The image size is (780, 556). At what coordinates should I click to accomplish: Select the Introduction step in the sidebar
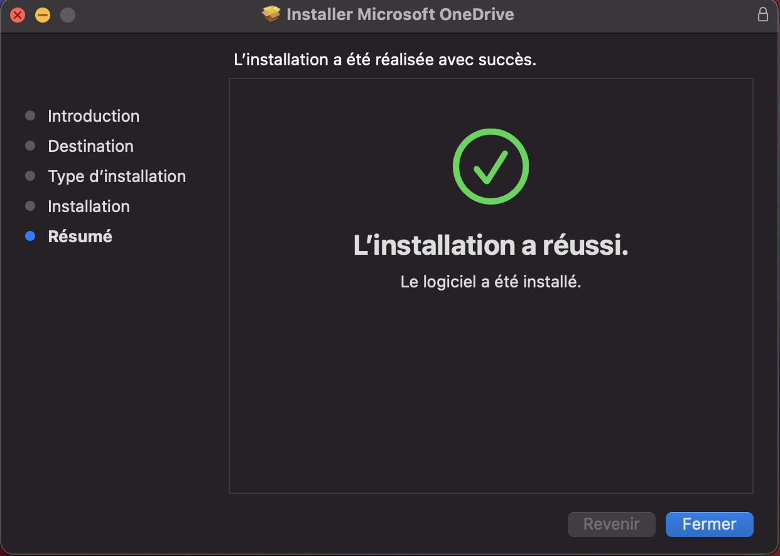click(94, 116)
